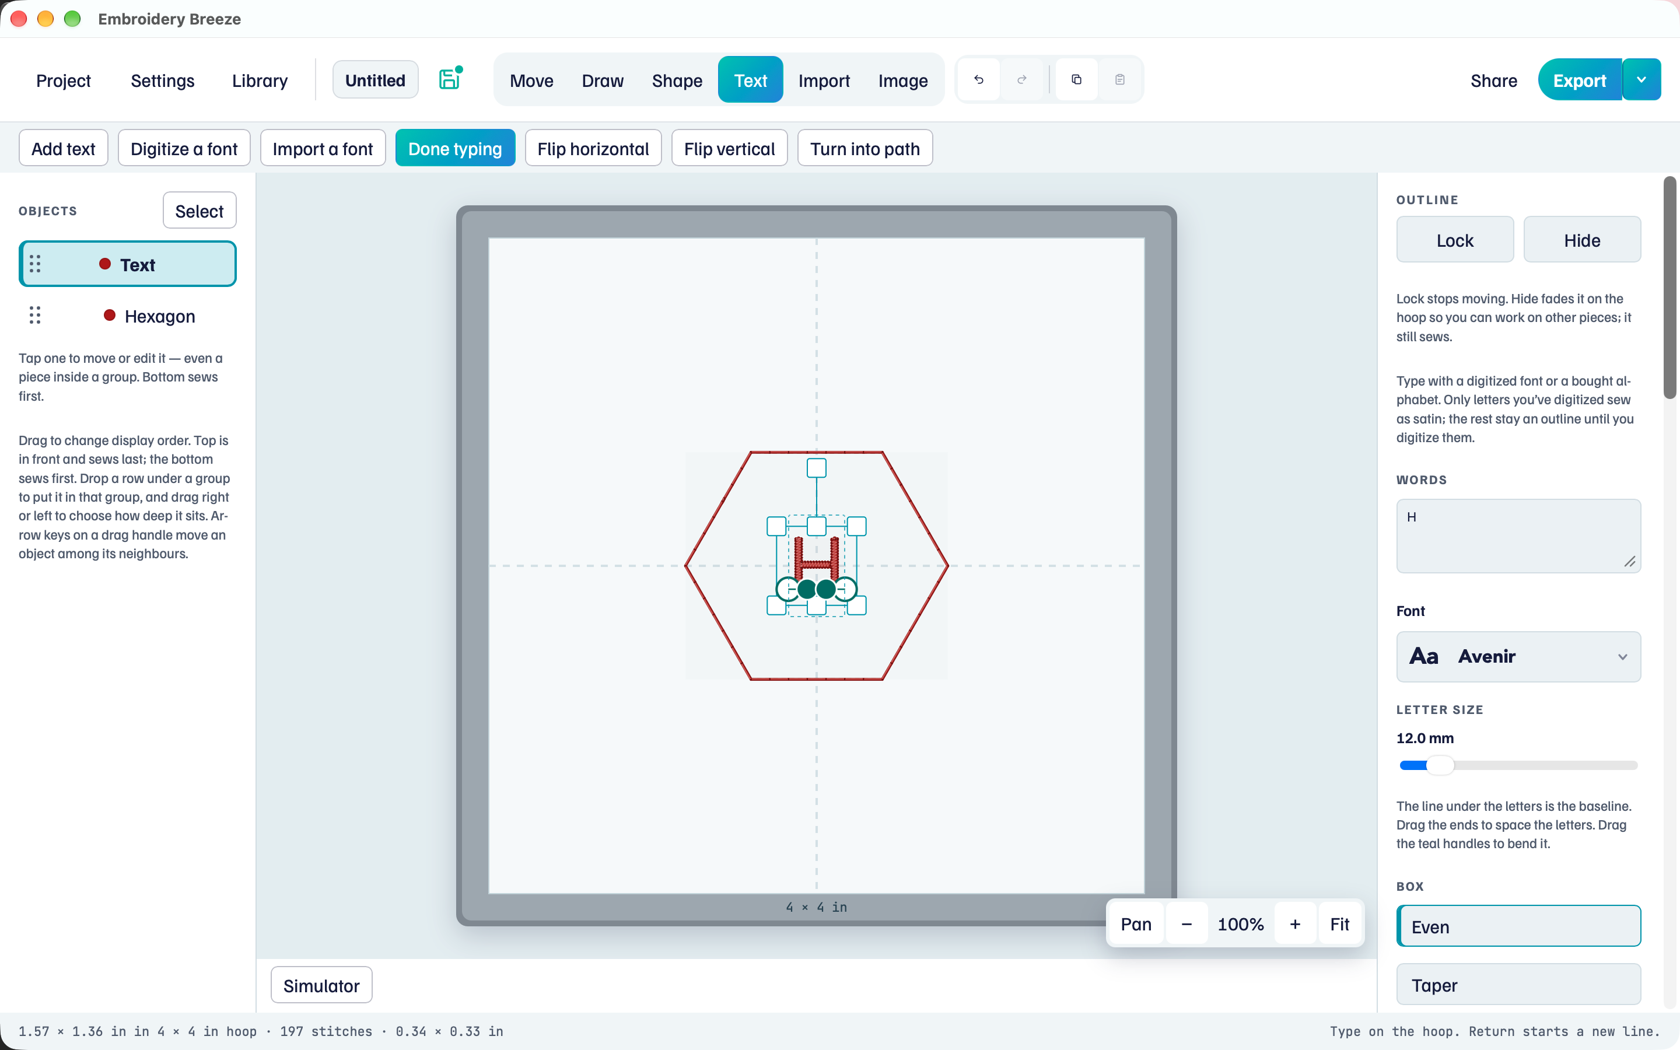This screenshot has width=1680, height=1050.
Task: Click the zoom in plus button
Action: point(1295,923)
